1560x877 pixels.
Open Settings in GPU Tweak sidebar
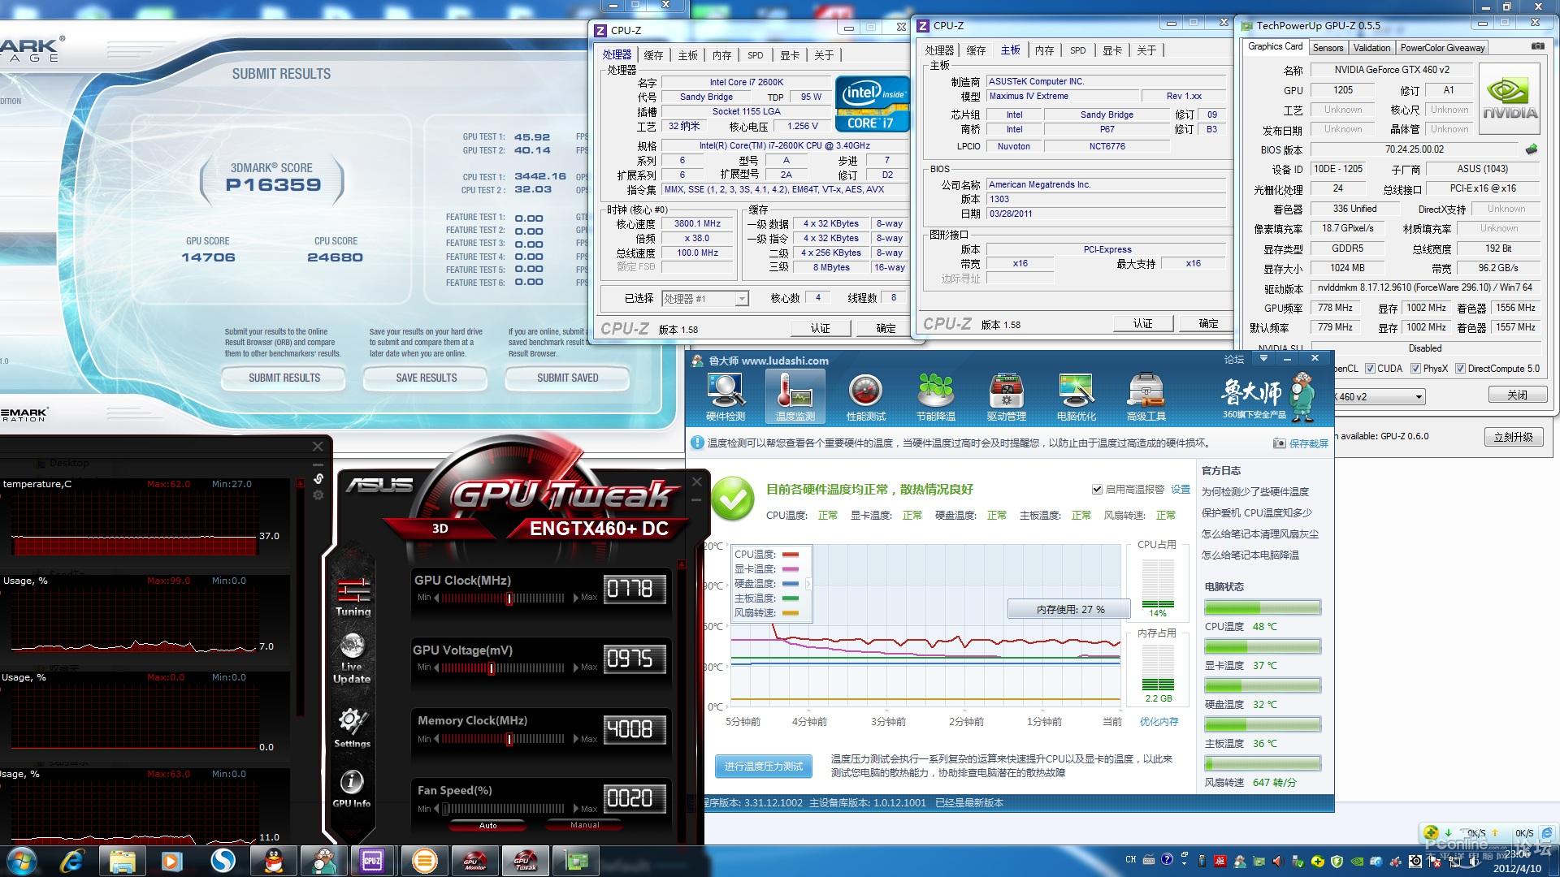352,728
